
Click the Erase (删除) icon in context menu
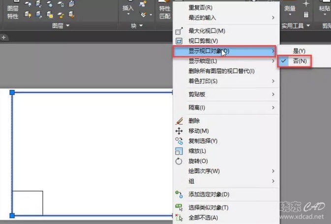click(179, 120)
